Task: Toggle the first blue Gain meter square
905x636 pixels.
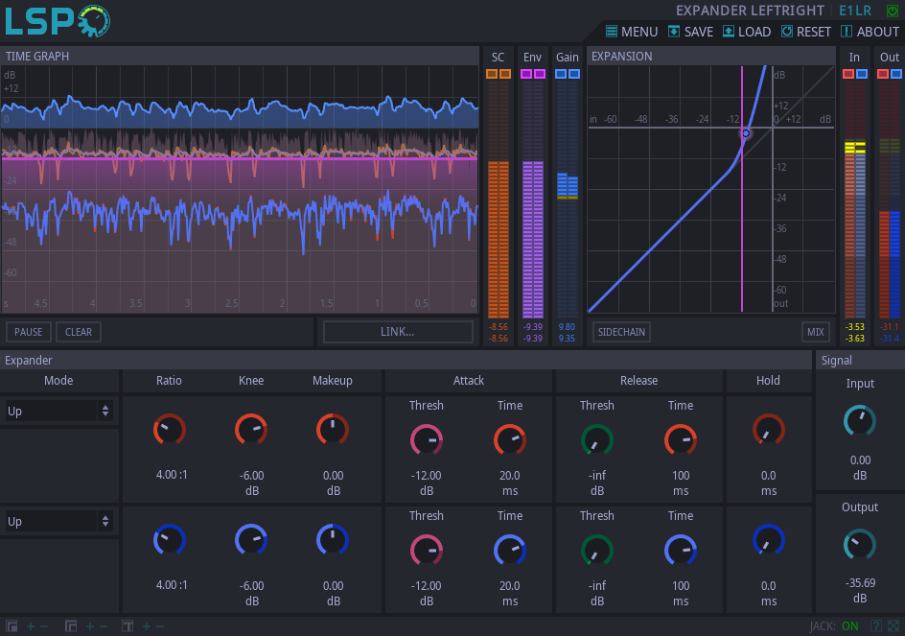Action: [561, 74]
